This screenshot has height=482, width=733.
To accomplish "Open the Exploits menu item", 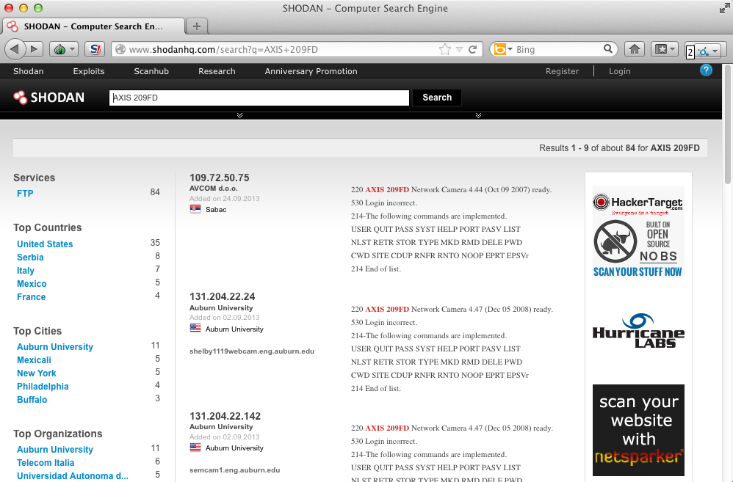I will 89,71.
